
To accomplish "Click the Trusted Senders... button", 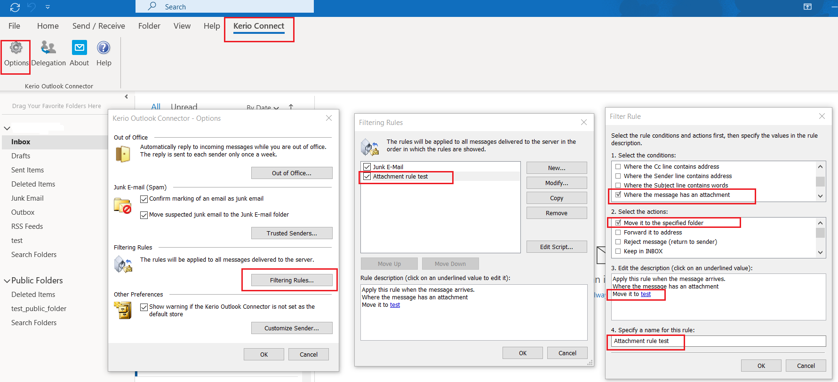I will [x=292, y=233].
